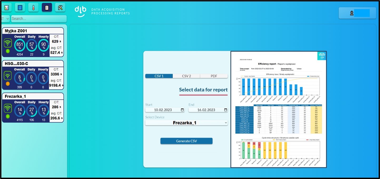380x179 pixels.
Task: Switch to the CSV 2 tab
Action: (x=186, y=76)
